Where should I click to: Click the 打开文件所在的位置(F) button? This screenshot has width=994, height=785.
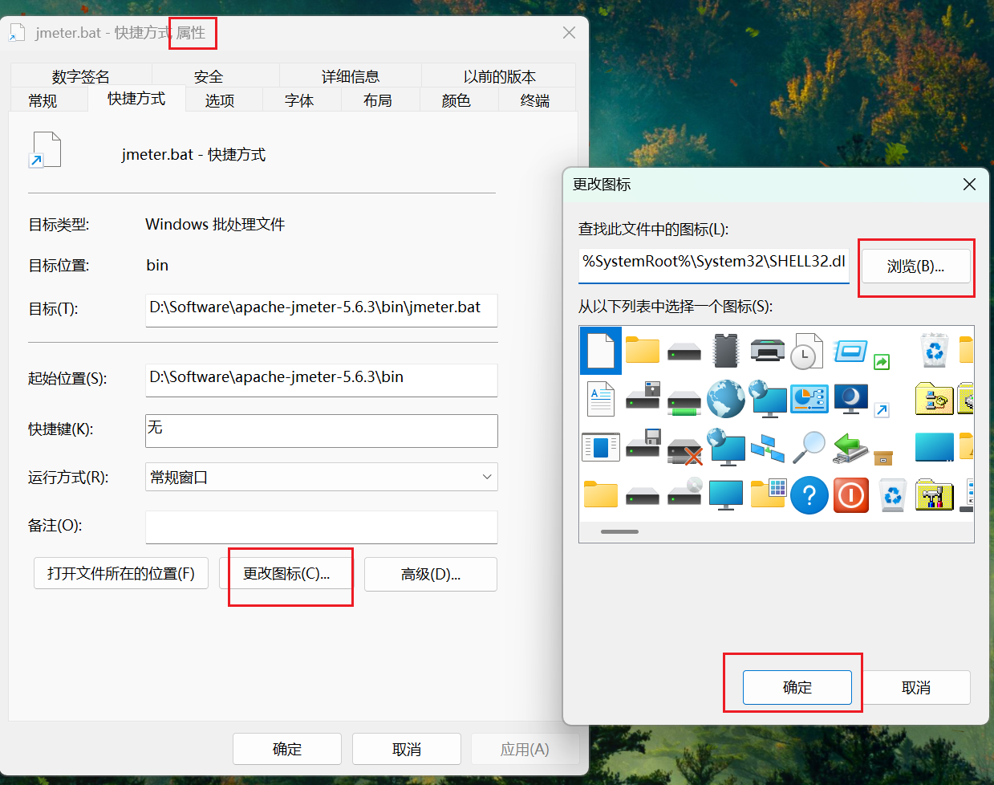pyautogui.click(x=121, y=573)
